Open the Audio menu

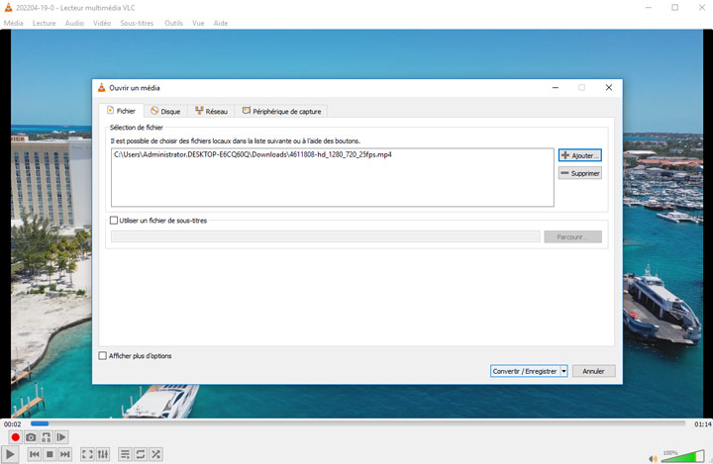click(x=74, y=23)
